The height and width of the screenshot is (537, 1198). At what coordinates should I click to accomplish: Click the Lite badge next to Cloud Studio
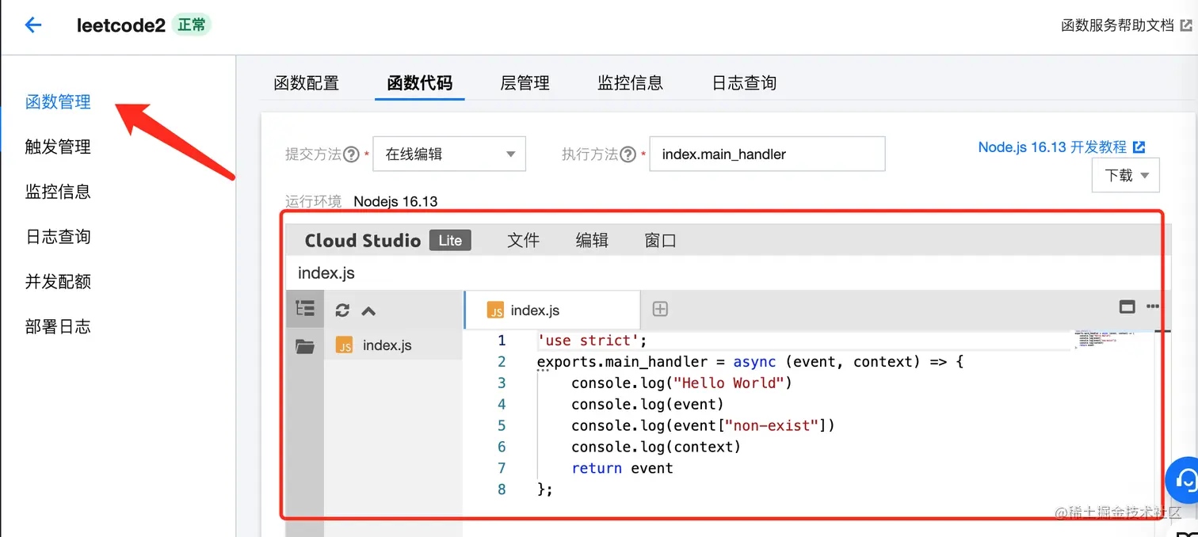(450, 240)
